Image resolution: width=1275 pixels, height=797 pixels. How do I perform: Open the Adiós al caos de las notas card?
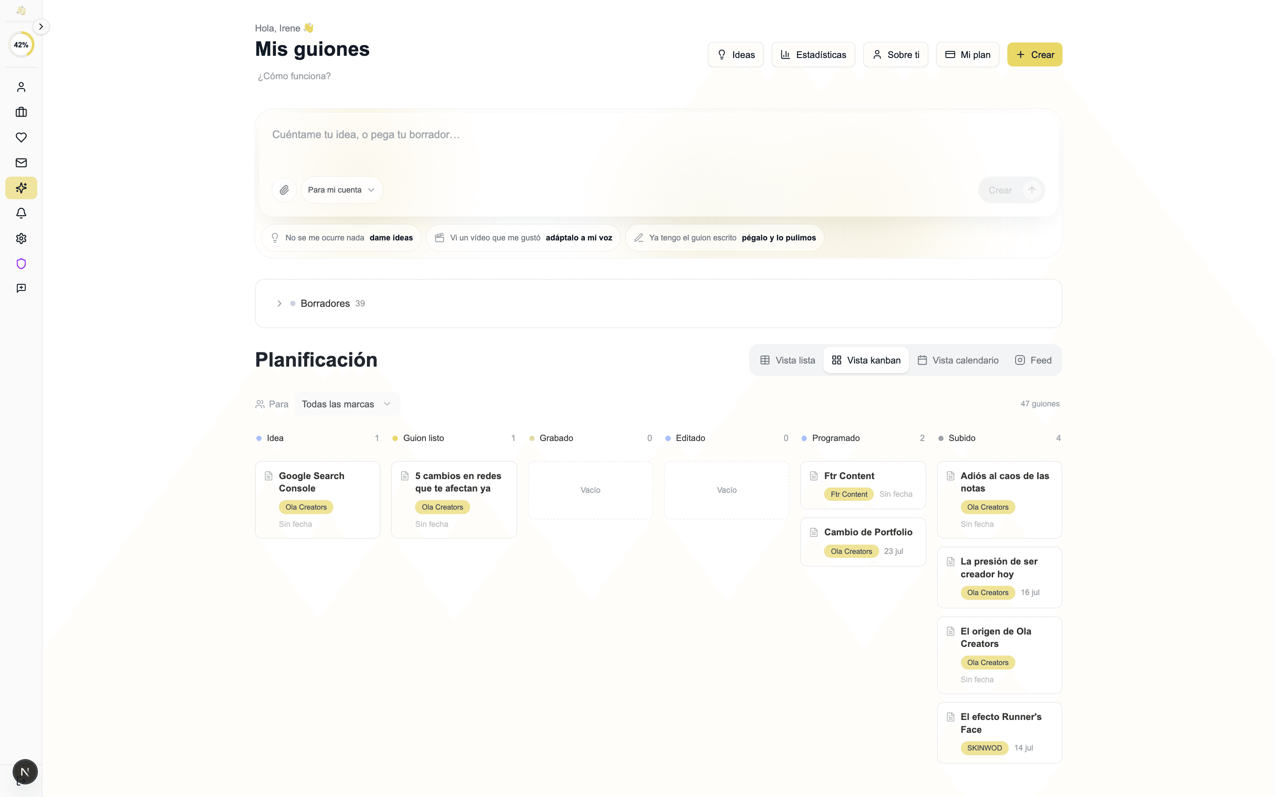pyautogui.click(x=999, y=500)
